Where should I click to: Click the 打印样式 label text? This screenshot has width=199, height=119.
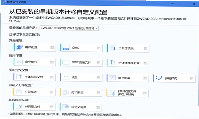pos(31,92)
